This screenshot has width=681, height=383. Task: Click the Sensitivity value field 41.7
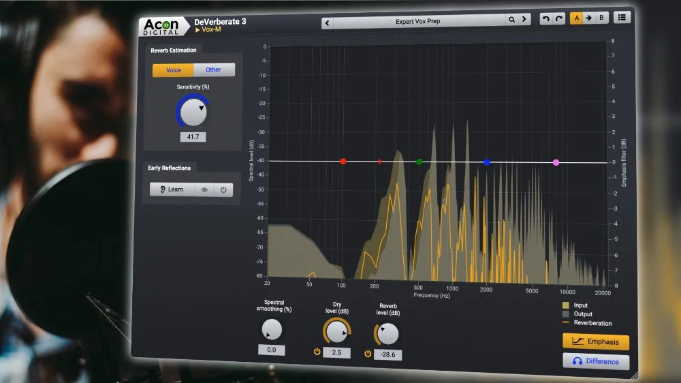(193, 137)
